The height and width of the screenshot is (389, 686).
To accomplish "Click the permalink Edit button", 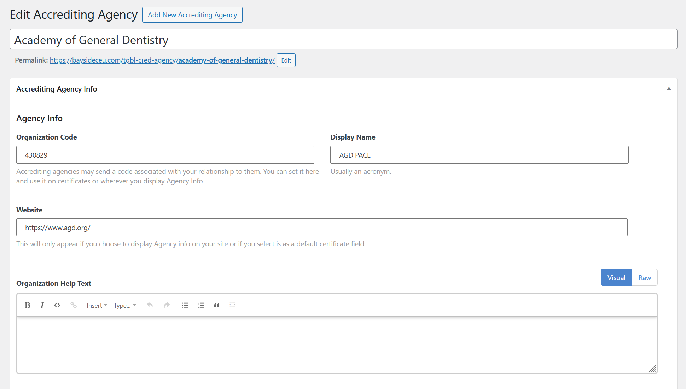I will pos(286,60).
